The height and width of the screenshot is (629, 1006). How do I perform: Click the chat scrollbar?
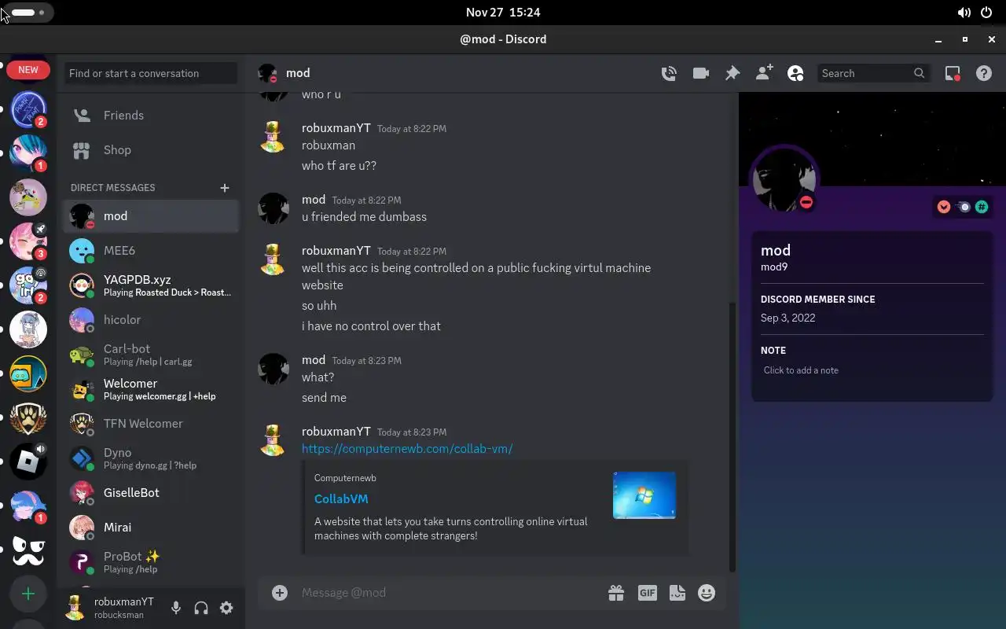click(732, 436)
